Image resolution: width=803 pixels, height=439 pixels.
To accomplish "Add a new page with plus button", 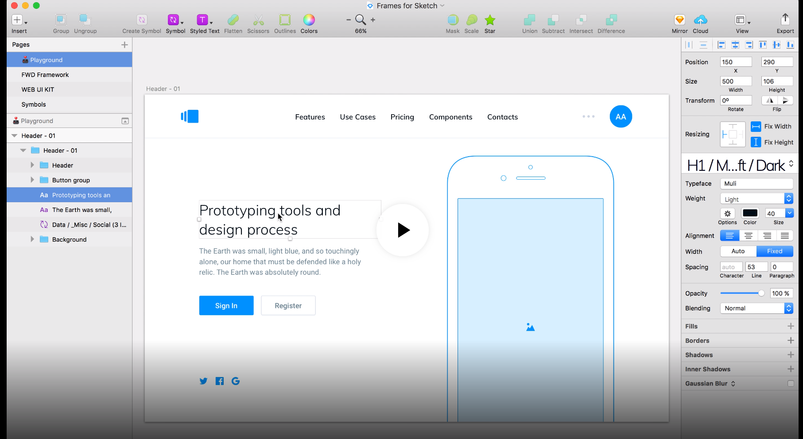I will point(124,45).
